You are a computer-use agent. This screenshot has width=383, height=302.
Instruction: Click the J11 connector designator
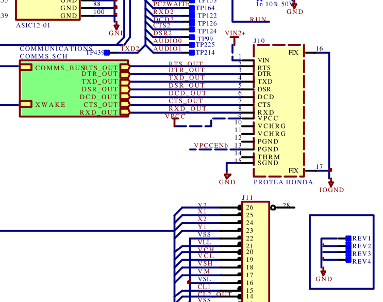(x=247, y=198)
